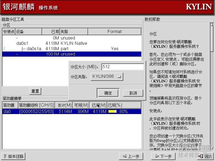Click the question mark icon on 版本注释
The width and height of the screenshot is (215, 161).
[5, 156]
